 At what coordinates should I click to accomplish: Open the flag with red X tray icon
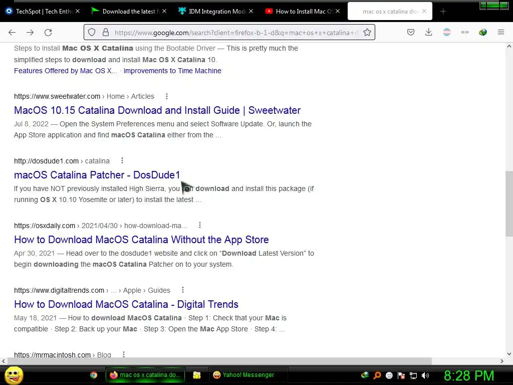pos(401,375)
